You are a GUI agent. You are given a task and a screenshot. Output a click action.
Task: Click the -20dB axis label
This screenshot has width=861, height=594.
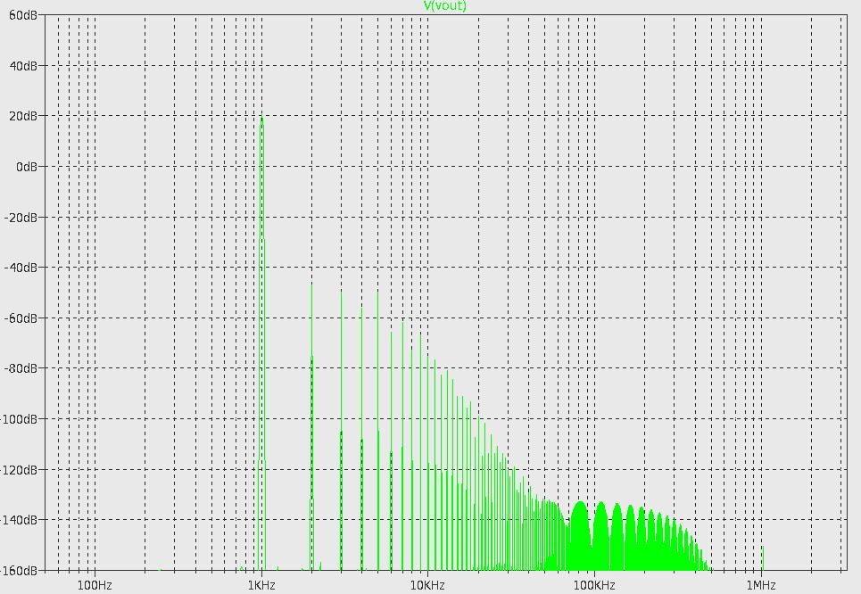21,218
